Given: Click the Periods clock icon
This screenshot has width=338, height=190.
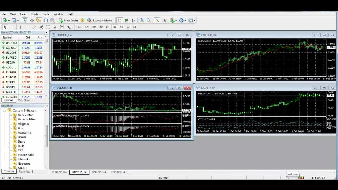Looking at the screenshot, I should 181,20.
